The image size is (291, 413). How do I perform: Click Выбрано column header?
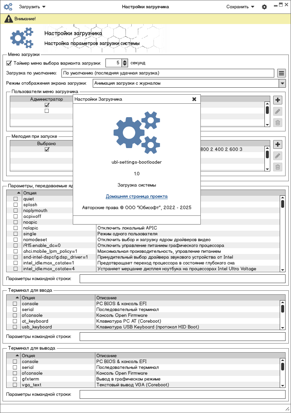click(x=46, y=143)
